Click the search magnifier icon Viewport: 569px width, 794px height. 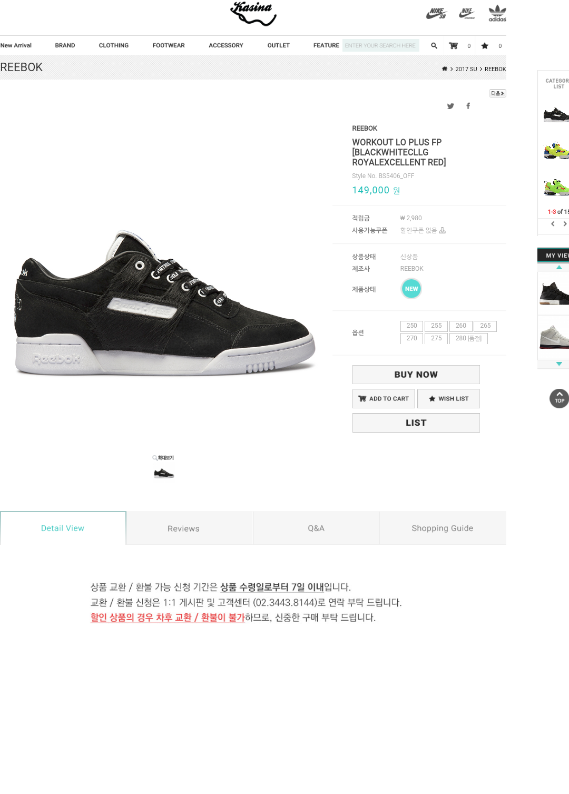click(434, 46)
